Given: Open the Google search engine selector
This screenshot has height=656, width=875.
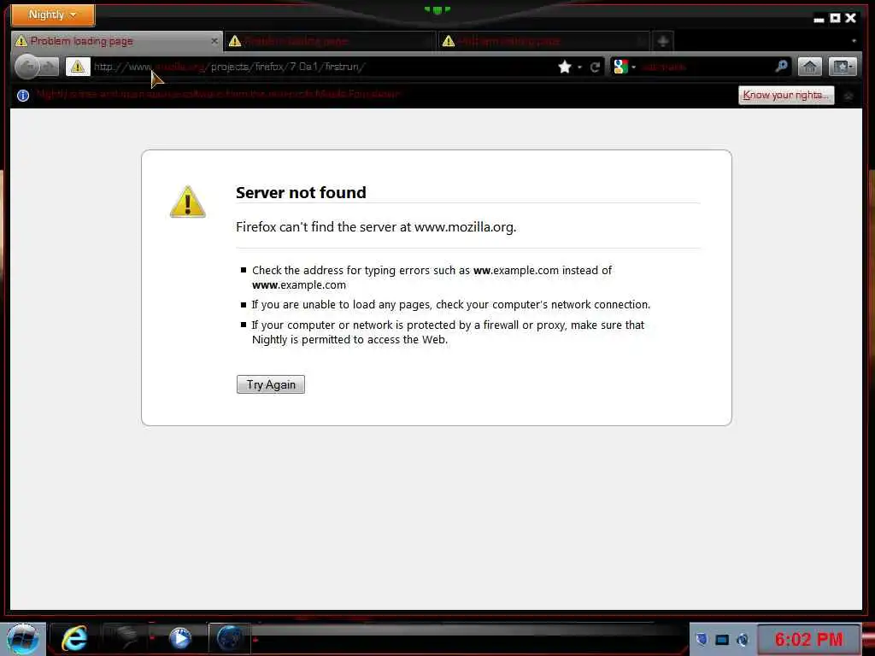Looking at the screenshot, I should 625,67.
